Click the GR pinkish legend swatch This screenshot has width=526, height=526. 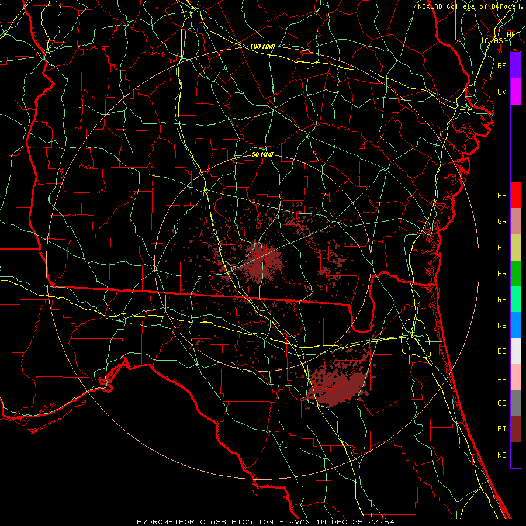pyautogui.click(x=516, y=221)
